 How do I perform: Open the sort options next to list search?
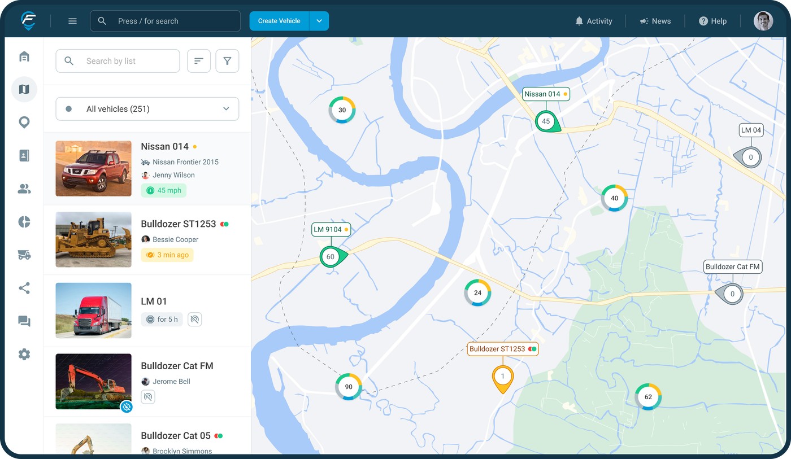tap(199, 60)
